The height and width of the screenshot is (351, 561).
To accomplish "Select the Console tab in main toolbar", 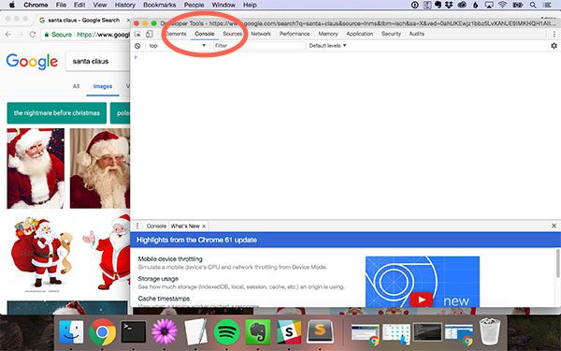I will pos(204,34).
